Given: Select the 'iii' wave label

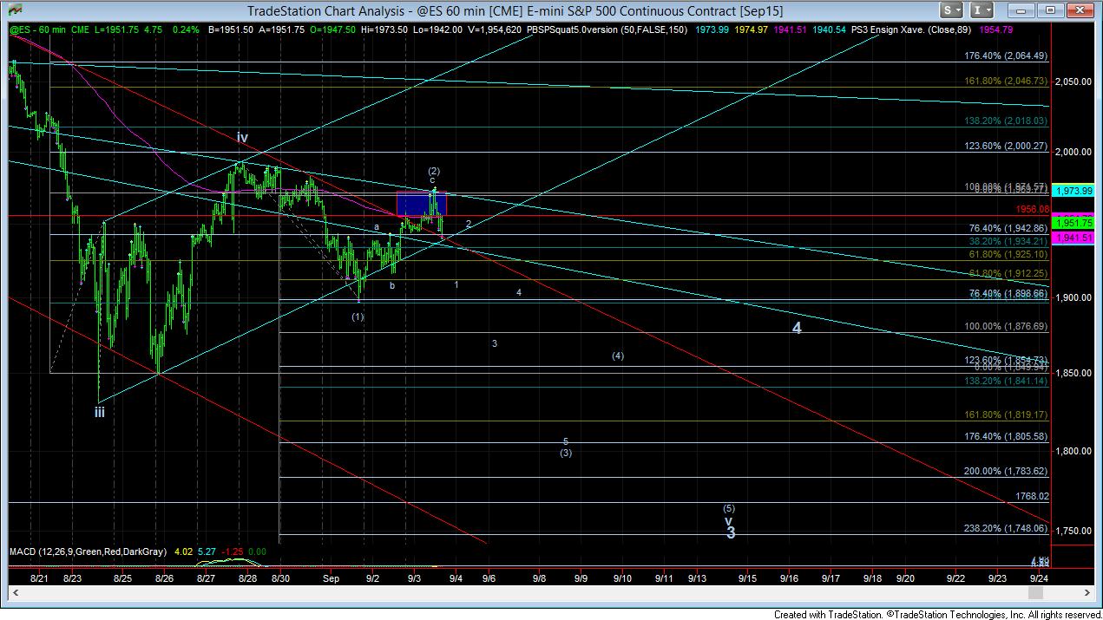Looking at the screenshot, I should 100,412.
